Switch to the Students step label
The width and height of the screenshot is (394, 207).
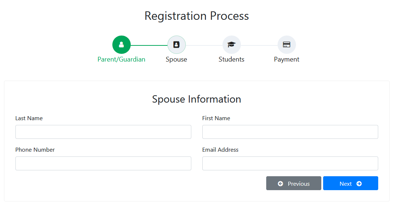click(231, 59)
